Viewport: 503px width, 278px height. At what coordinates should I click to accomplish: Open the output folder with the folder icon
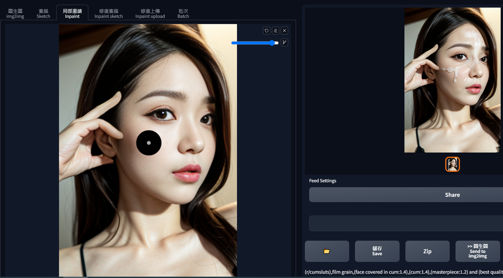coord(327,251)
